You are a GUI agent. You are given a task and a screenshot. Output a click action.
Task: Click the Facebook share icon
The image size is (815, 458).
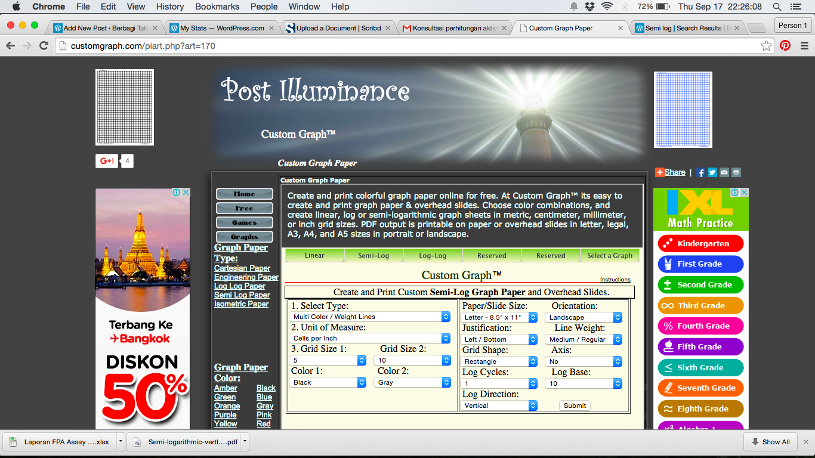[x=700, y=172]
